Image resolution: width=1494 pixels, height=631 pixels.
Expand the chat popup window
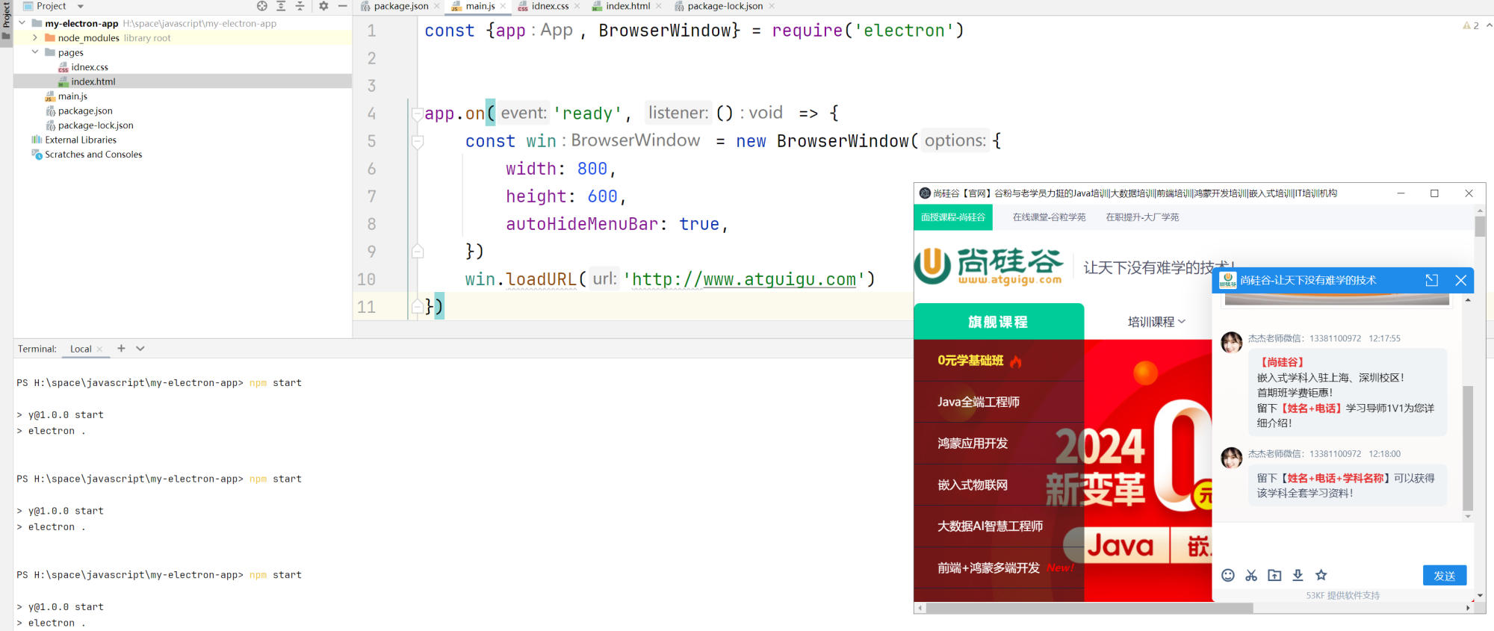pyautogui.click(x=1431, y=280)
